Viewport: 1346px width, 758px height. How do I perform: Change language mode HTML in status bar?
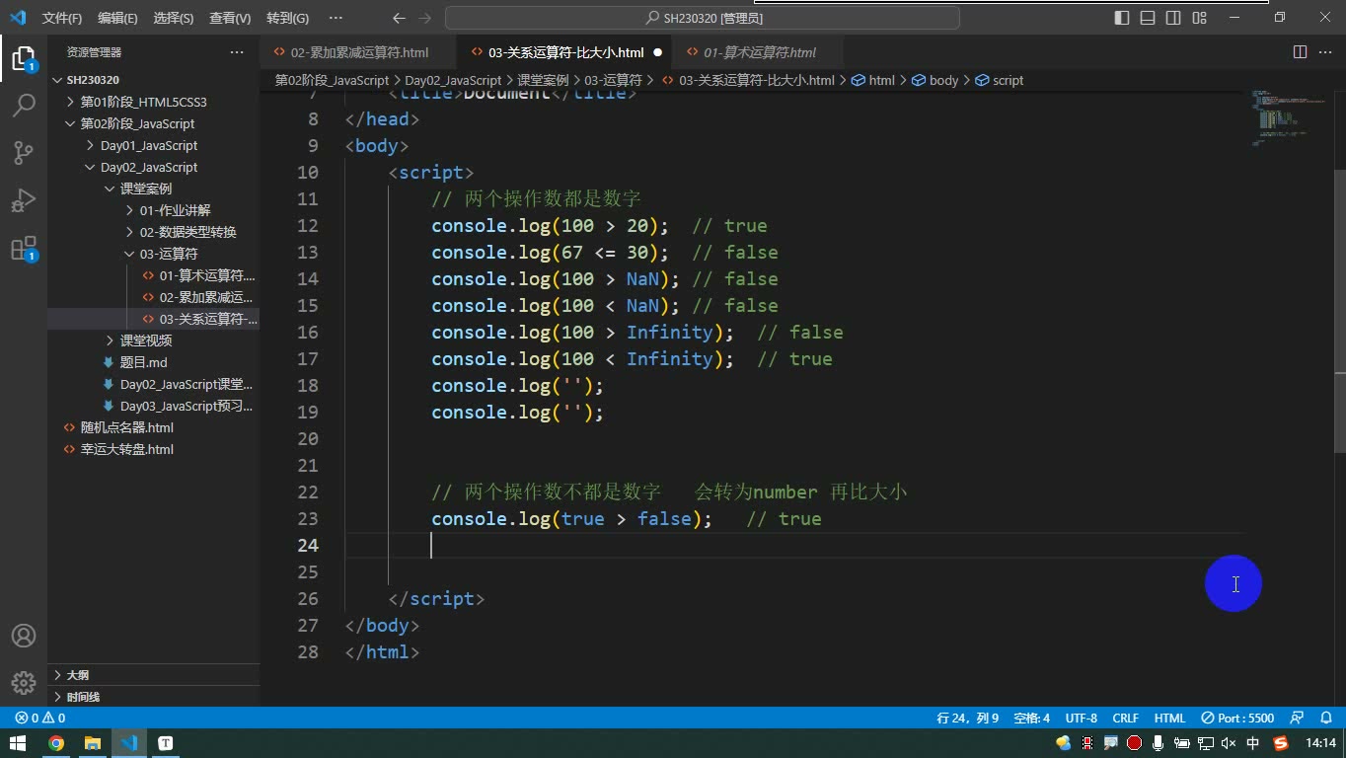1169,718
